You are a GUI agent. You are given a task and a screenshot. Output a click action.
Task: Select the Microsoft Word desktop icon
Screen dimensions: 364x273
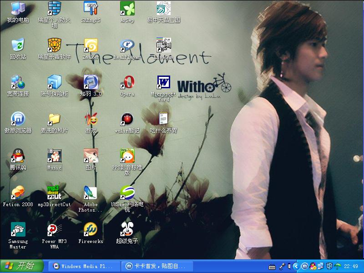coord(163,83)
